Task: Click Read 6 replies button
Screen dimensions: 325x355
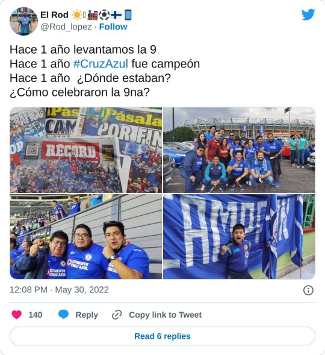Action: click(162, 336)
